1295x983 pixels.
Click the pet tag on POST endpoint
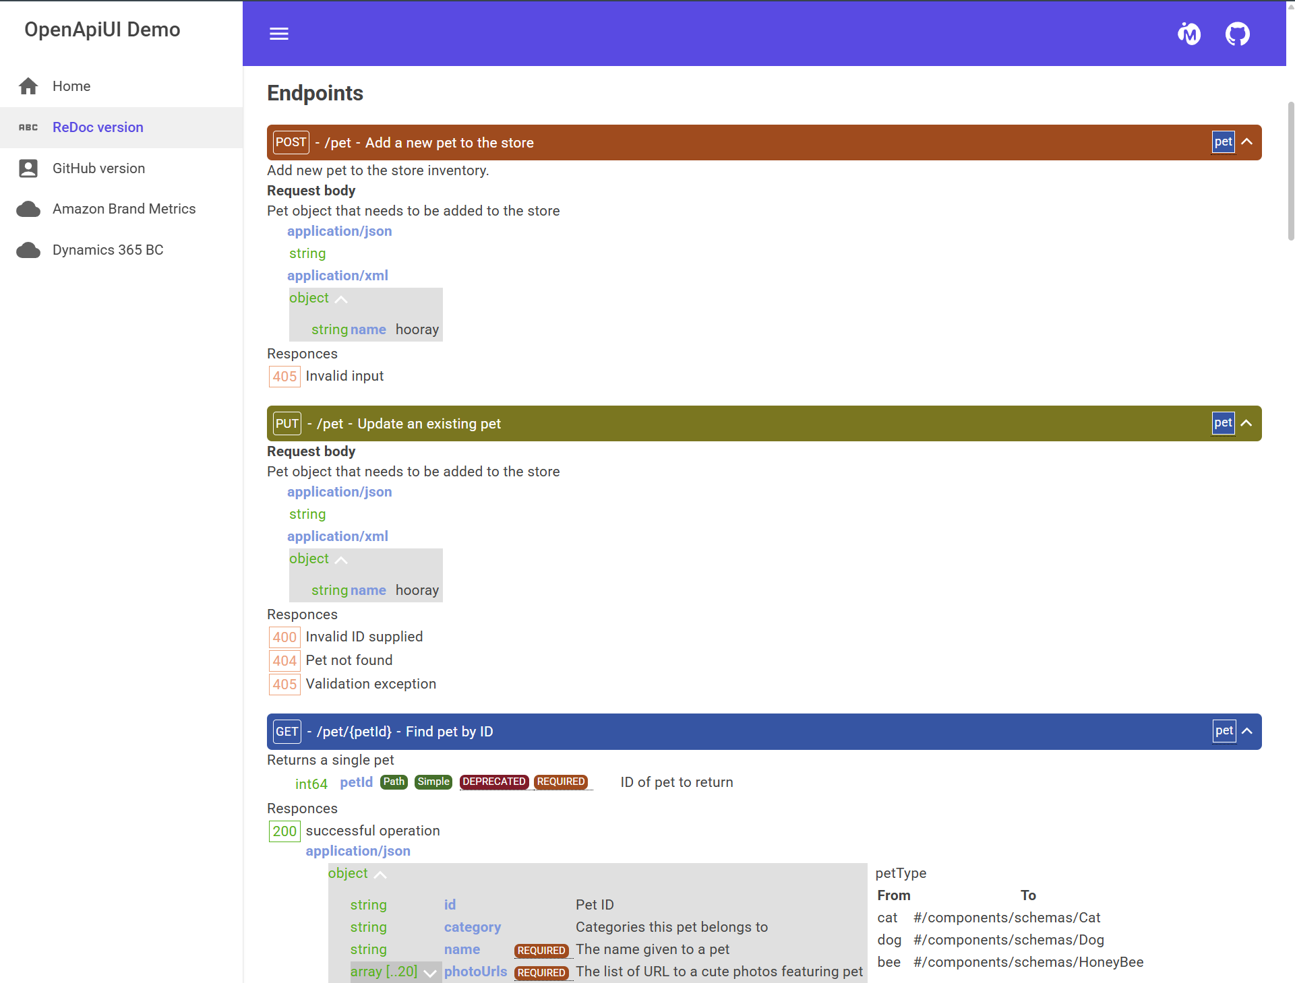click(1222, 142)
